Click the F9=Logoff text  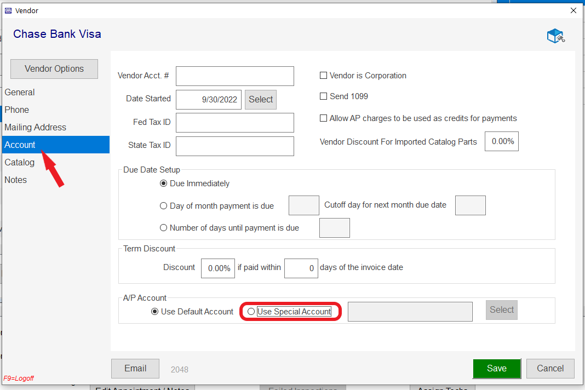coord(19,378)
